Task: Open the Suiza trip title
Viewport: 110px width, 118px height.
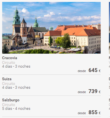Action: click(x=7, y=79)
